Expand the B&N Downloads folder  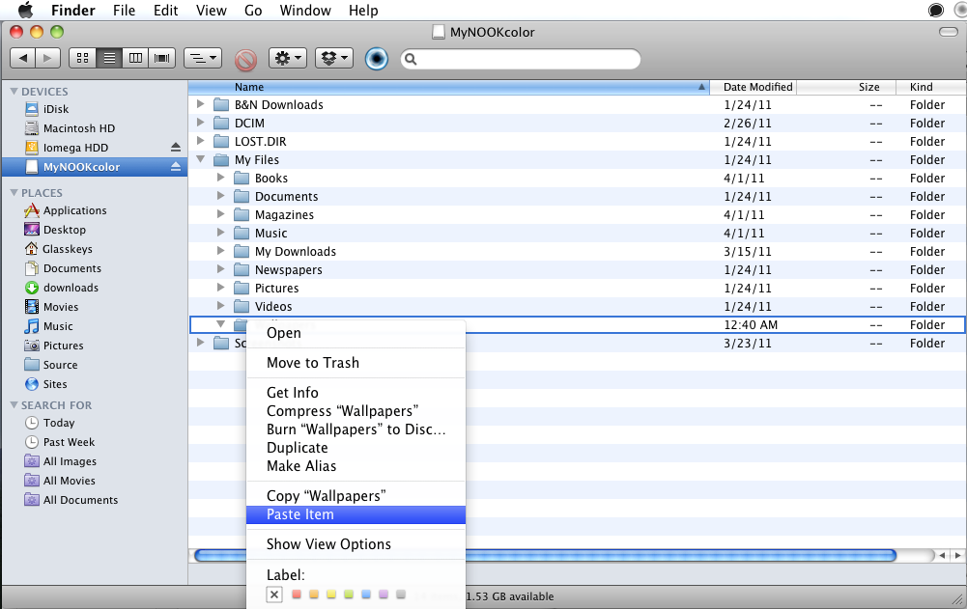coord(201,104)
